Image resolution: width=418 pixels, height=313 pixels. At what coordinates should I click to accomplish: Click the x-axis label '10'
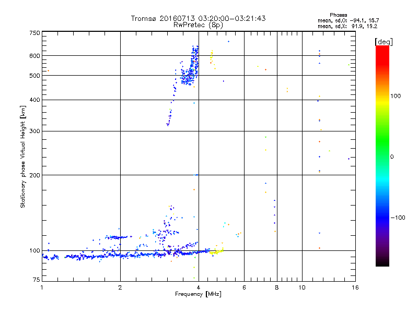point(302,287)
